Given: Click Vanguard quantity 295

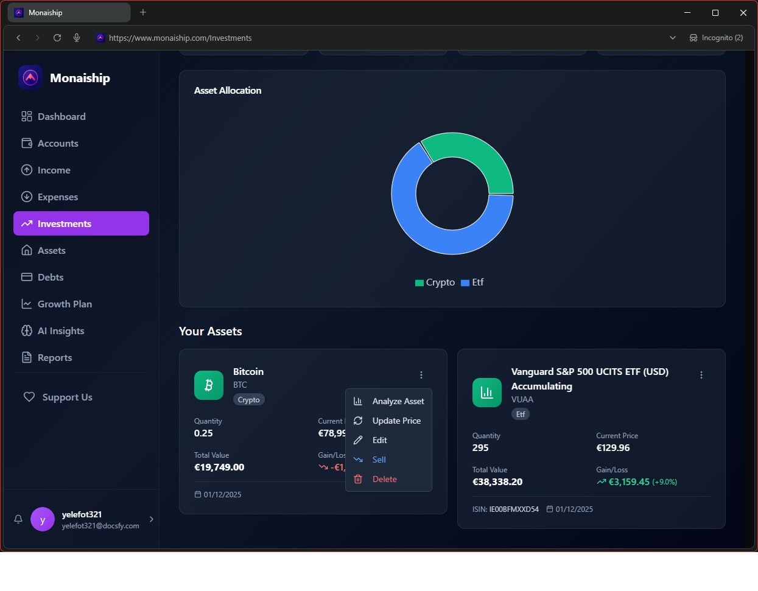Looking at the screenshot, I should coord(480,448).
